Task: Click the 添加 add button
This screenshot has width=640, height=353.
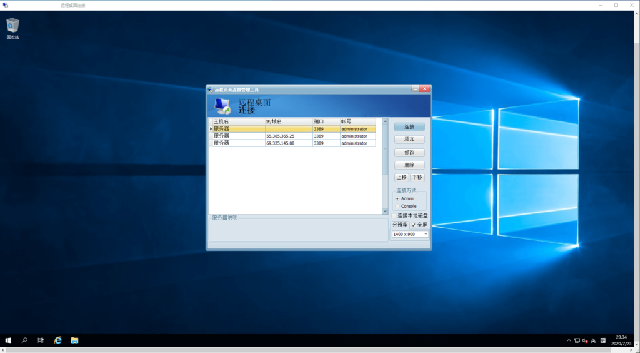Action: tap(409, 140)
